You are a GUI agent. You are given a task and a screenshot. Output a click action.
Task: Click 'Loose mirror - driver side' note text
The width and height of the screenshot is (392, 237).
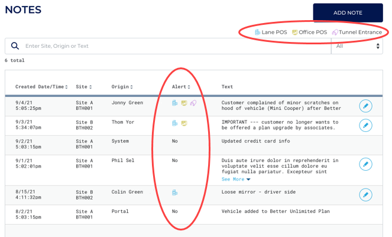[x=258, y=192]
